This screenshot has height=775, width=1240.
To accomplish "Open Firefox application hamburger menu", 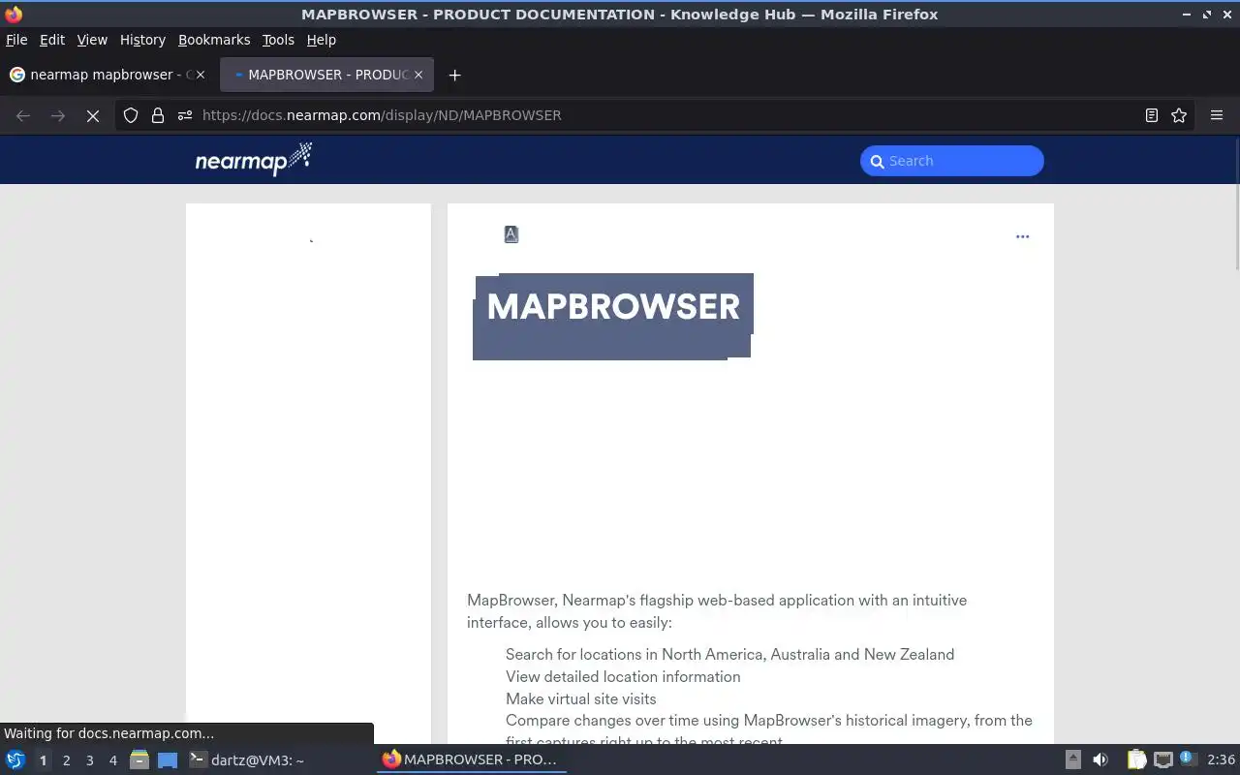I will pos(1217,115).
